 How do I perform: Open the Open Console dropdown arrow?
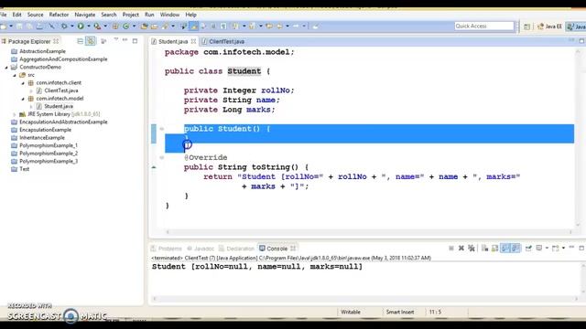click(x=563, y=249)
